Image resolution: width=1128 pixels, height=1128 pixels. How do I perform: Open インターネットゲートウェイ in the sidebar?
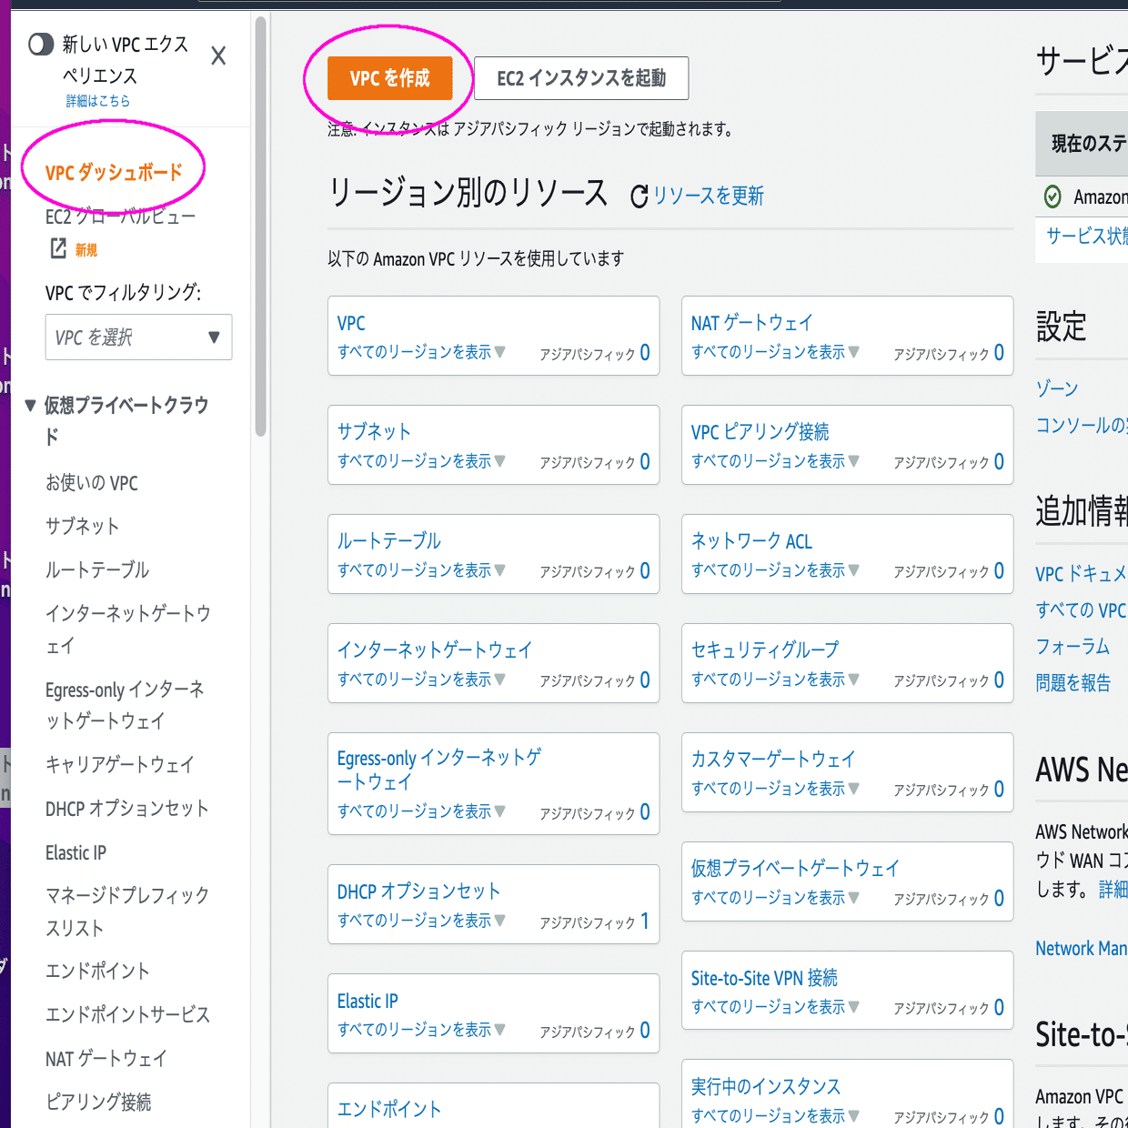tap(128, 629)
